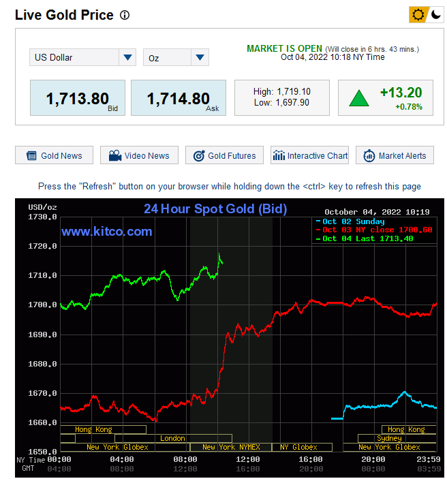Open the Video News button
Screen dimensions: 447x481
pyautogui.click(x=139, y=155)
